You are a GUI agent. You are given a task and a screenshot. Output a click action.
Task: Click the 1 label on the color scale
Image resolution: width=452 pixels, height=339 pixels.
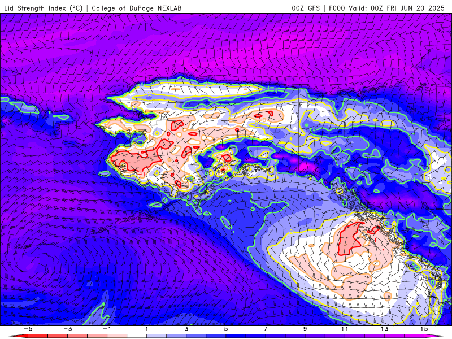147,329
